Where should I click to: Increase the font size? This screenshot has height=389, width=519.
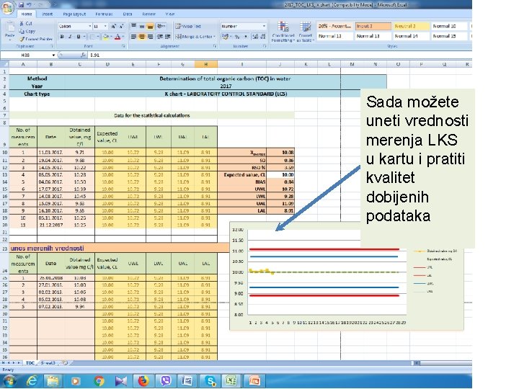114,26
